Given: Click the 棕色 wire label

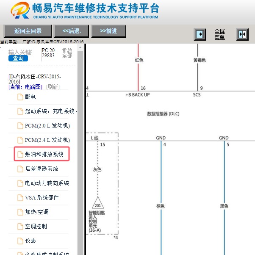Looking at the screenshot, I should 161,206.
